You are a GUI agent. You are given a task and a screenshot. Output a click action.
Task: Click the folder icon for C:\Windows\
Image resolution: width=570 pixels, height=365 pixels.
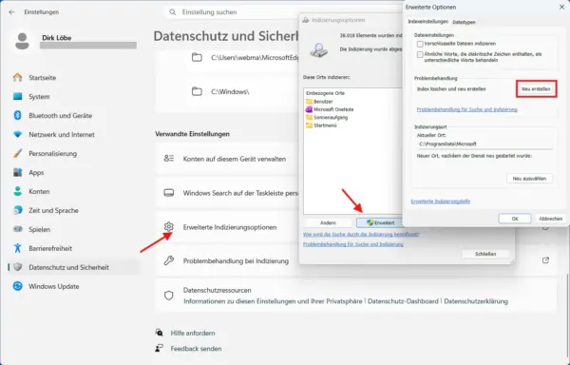[197, 91]
